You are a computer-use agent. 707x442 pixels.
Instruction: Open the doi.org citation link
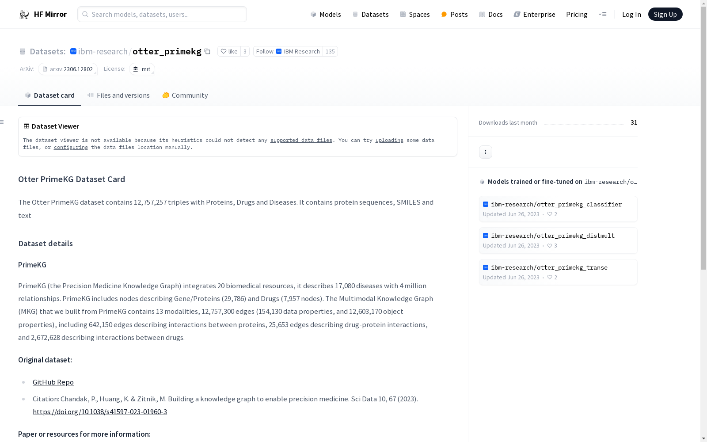tap(100, 412)
